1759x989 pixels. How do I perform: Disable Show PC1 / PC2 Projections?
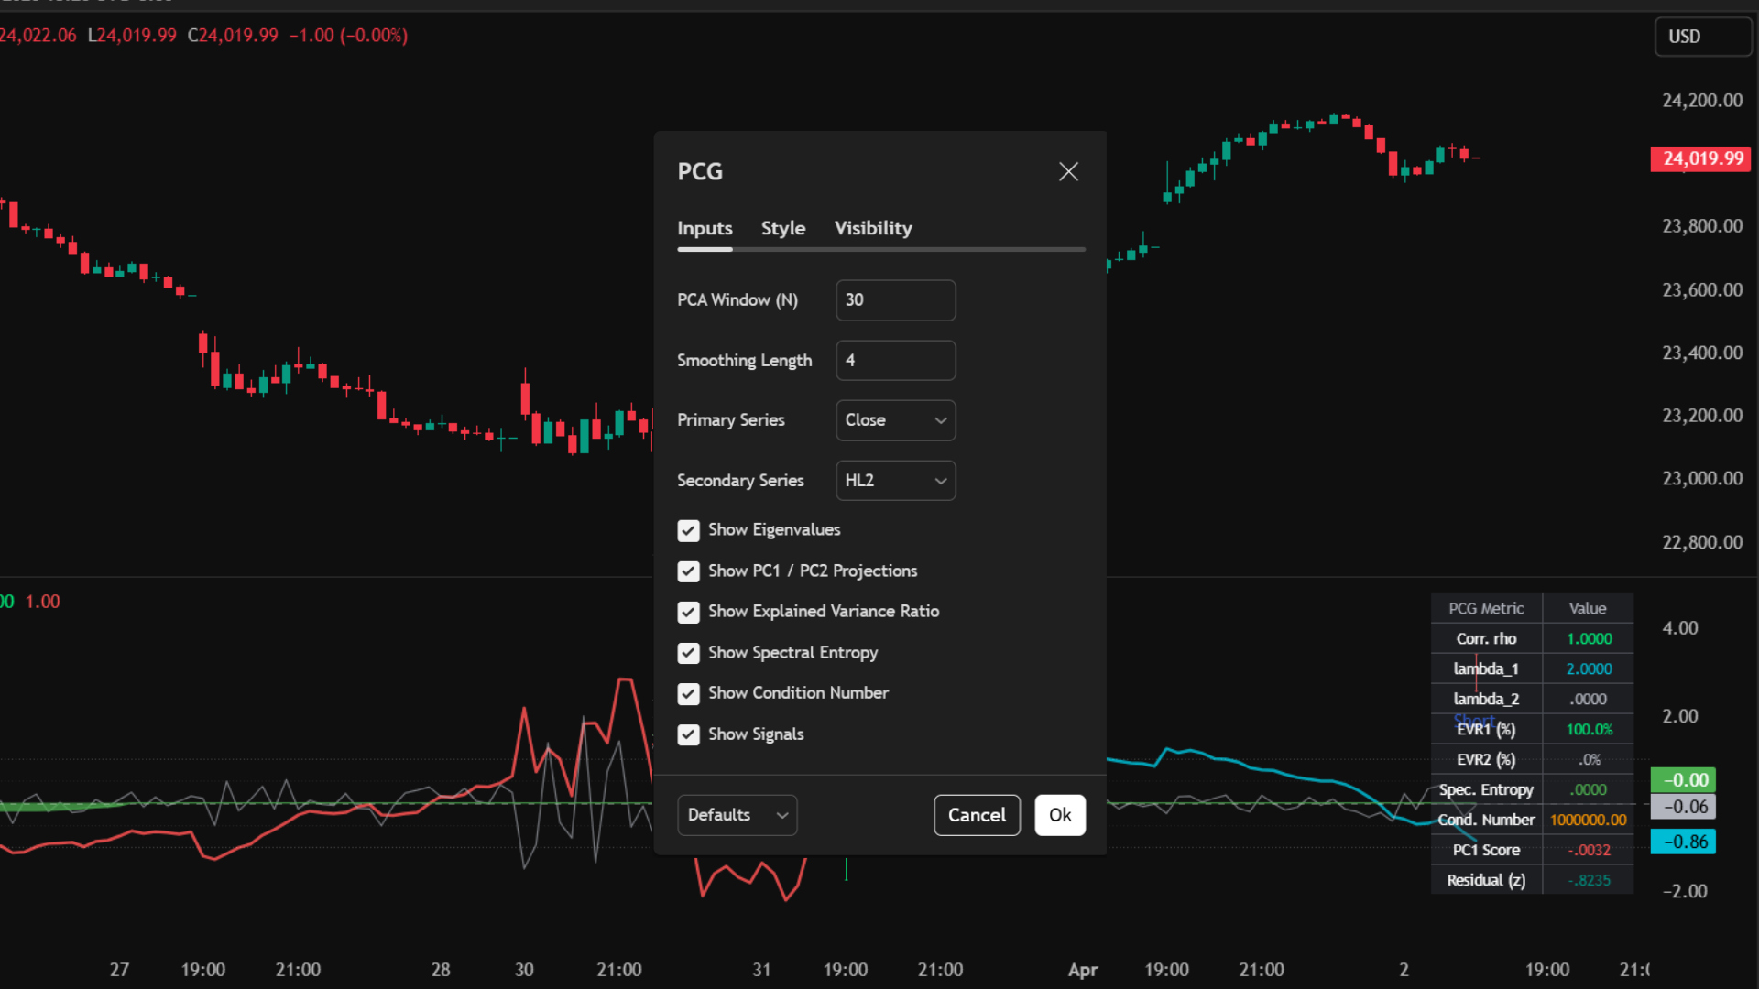(688, 571)
